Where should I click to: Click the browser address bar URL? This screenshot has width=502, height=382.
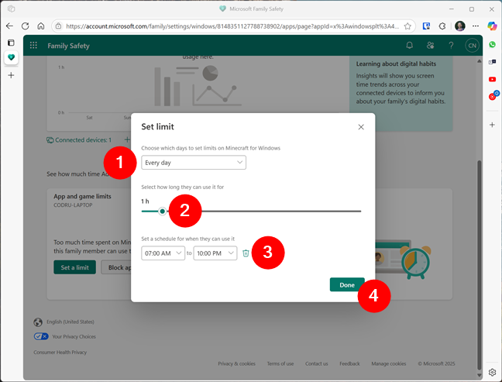pos(232,26)
